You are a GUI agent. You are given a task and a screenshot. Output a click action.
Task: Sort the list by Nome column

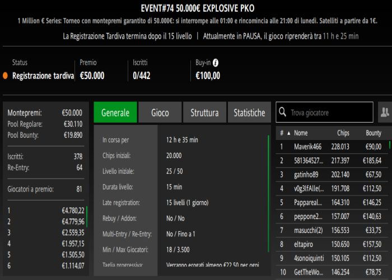pyautogui.click(x=301, y=133)
